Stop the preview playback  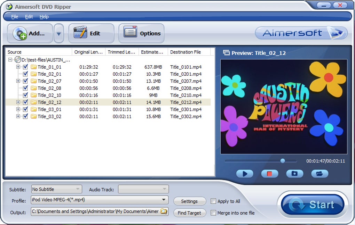pos(270,174)
